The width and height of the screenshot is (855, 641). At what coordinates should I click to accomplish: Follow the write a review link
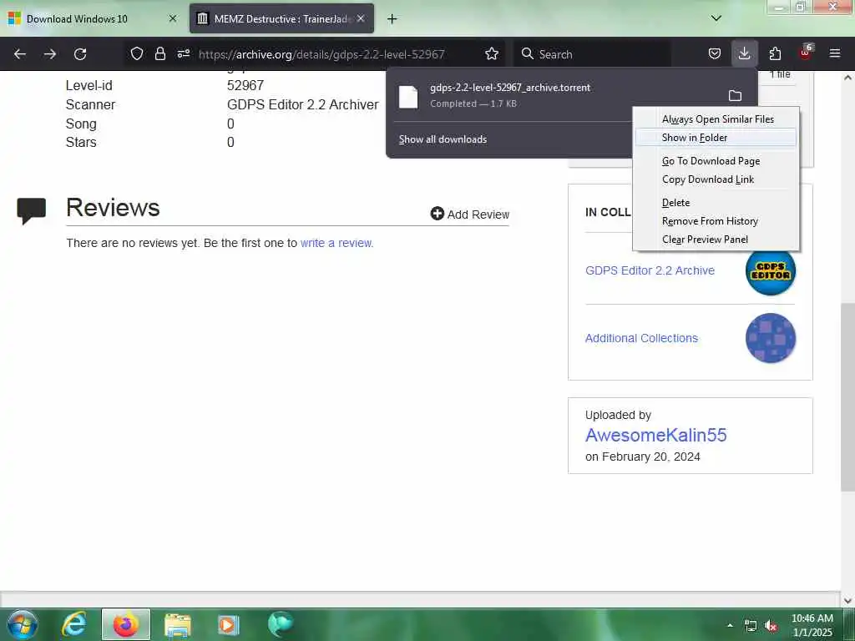[x=336, y=243]
